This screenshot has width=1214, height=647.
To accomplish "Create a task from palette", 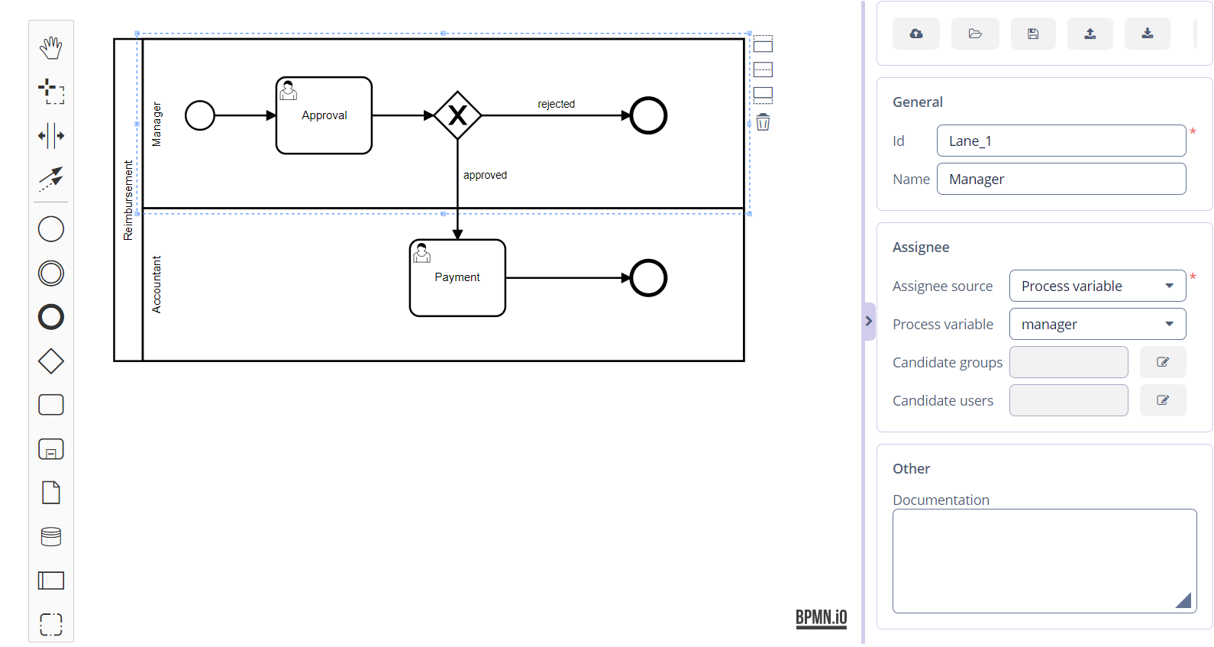I will [x=51, y=405].
